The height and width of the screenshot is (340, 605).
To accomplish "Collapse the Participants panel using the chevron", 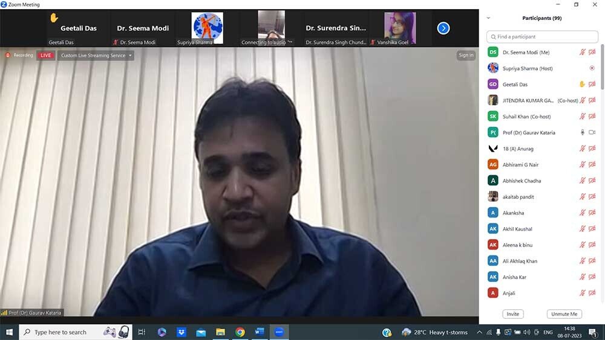I will click(x=488, y=18).
